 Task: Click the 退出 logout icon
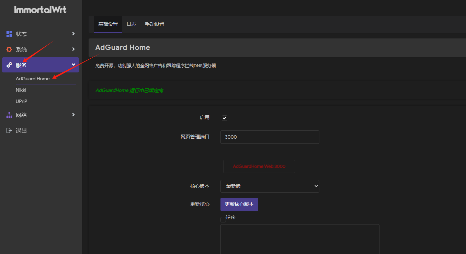click(9, 130)
